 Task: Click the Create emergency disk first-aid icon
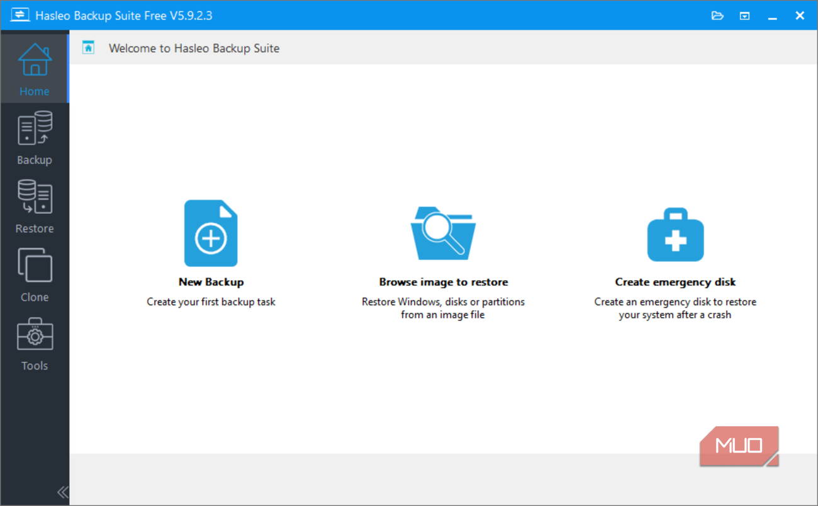(x=675, y=235)
